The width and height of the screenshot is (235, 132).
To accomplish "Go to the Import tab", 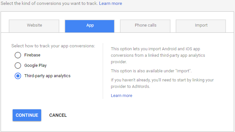I will click(201, 26).
